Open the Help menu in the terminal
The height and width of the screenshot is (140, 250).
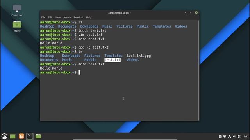point(89,17)
